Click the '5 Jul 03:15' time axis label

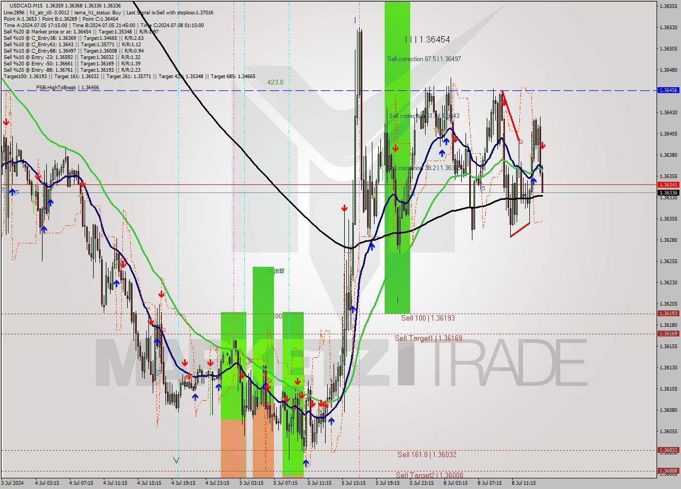(x=252, y=484)
